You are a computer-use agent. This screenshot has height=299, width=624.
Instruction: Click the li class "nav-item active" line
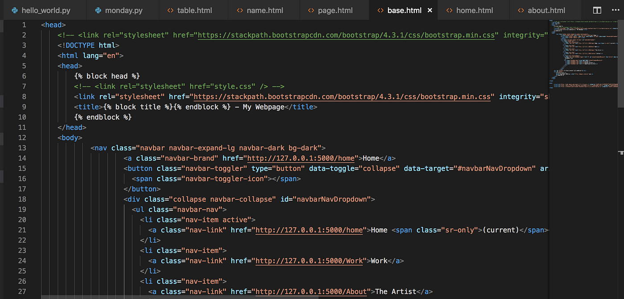click(x=198, y=219)
